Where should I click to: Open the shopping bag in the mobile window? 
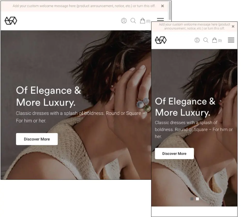click(215, 40)
